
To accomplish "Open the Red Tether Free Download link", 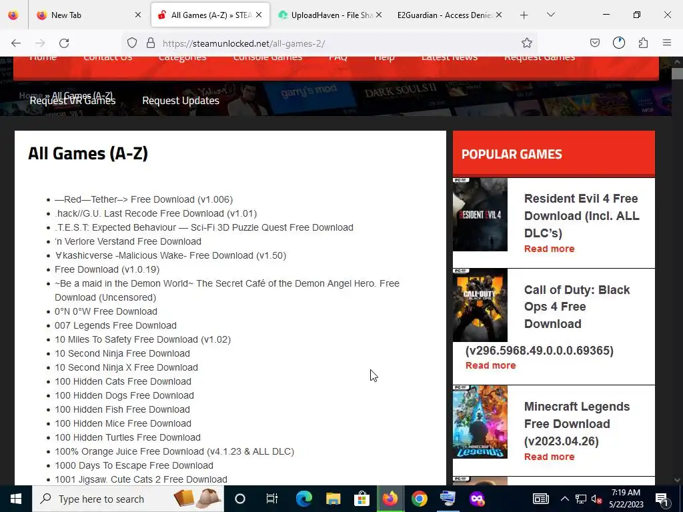I will [144, 199].
